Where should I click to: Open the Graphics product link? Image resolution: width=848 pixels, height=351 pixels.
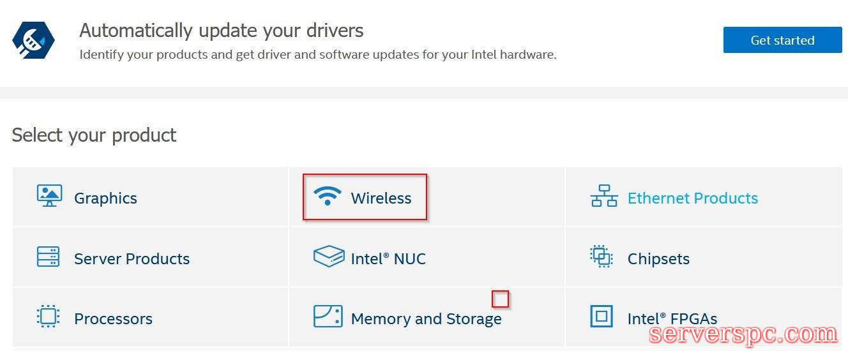105,198
